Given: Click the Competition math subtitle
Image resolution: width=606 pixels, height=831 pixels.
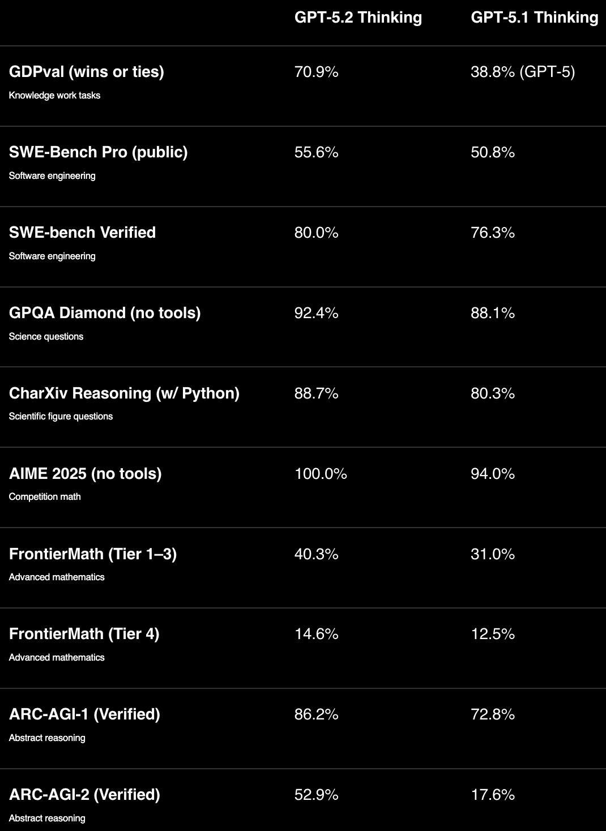Looking at the screenshot, I should click(x=45, y=497).
